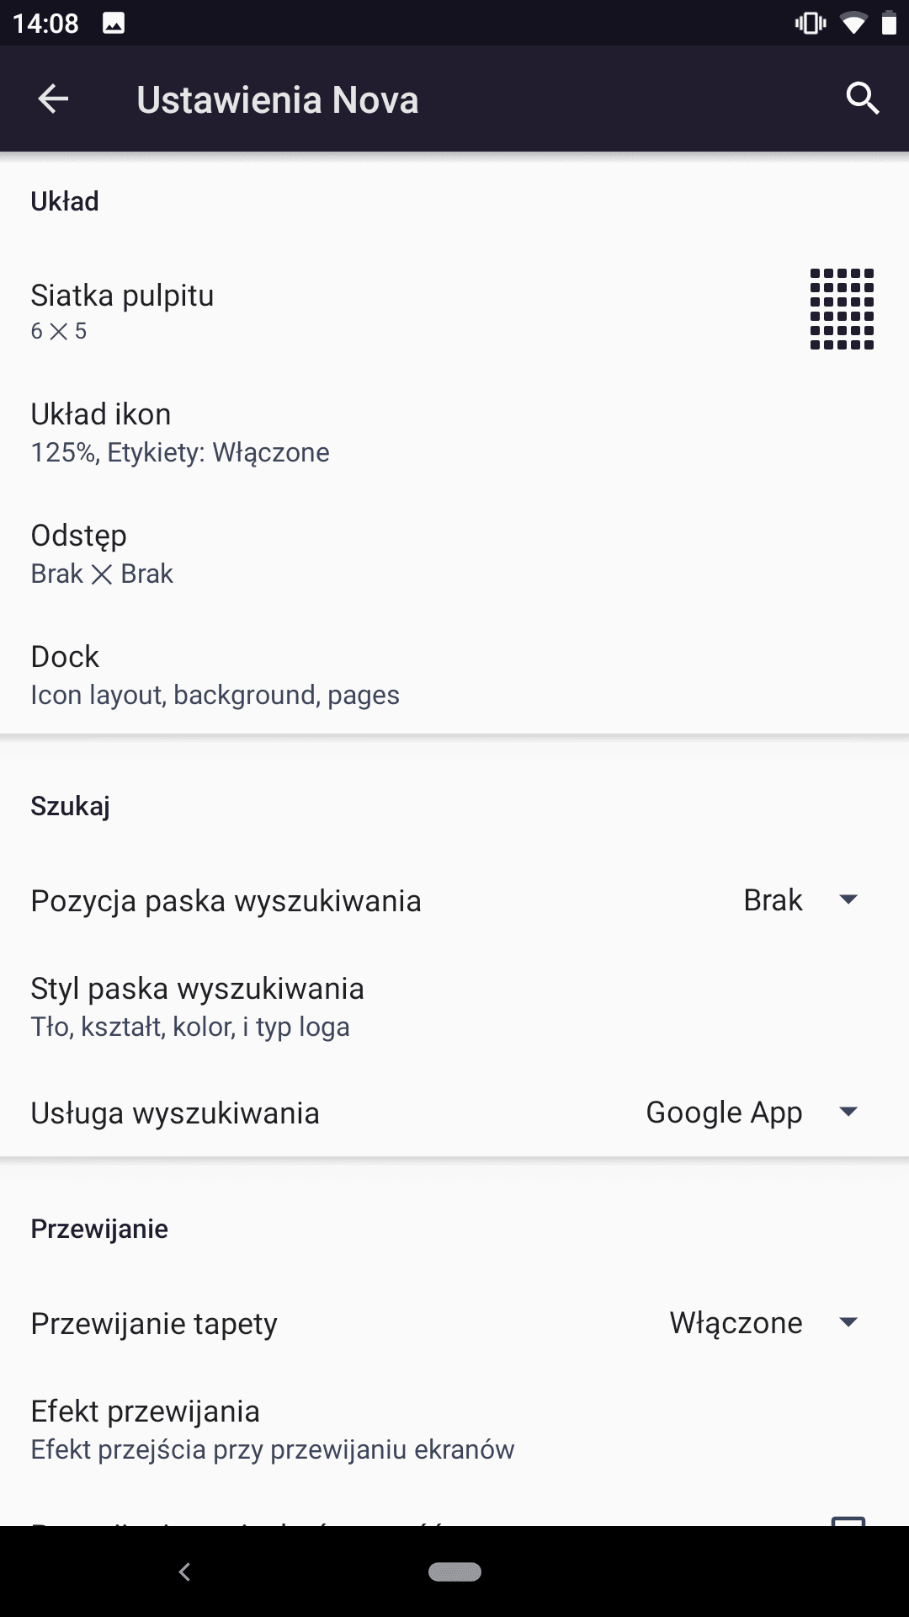Toggle partially visible checkbox at bottom
The width and height of the screenshot is (909, 1617).
pyautogui.click(x=848, y=1521)
